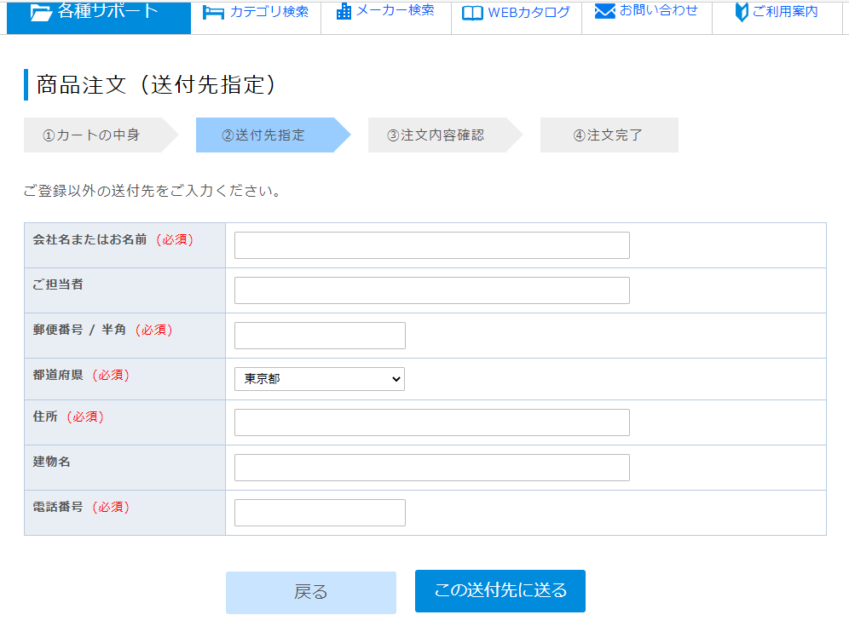The image size is (849, 632).
Task: Click the bed icon for カテゴリ検索
Action: (x=213, y=12)
